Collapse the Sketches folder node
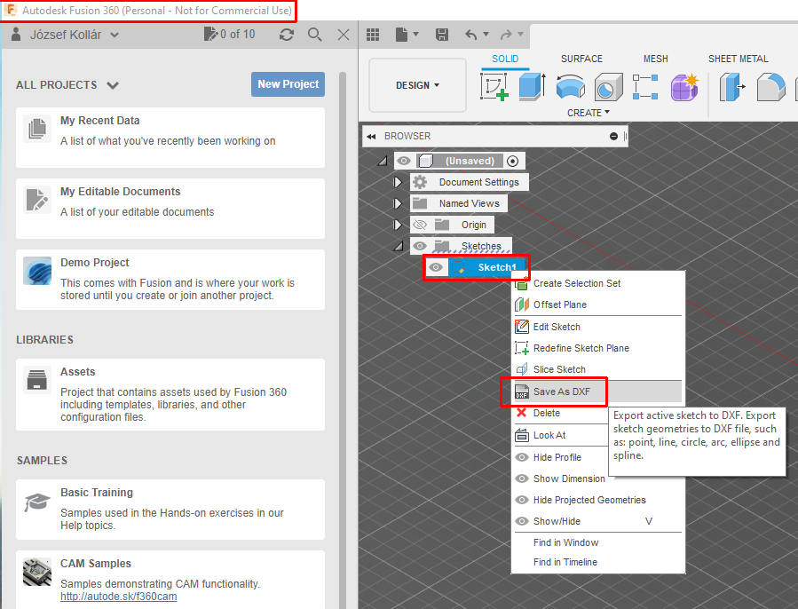The height and width of the screenshot is (609, 798). [399, 246]
